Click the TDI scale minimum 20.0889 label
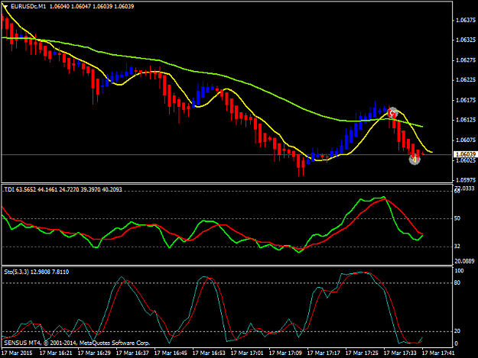 click(x=464, y=261)
